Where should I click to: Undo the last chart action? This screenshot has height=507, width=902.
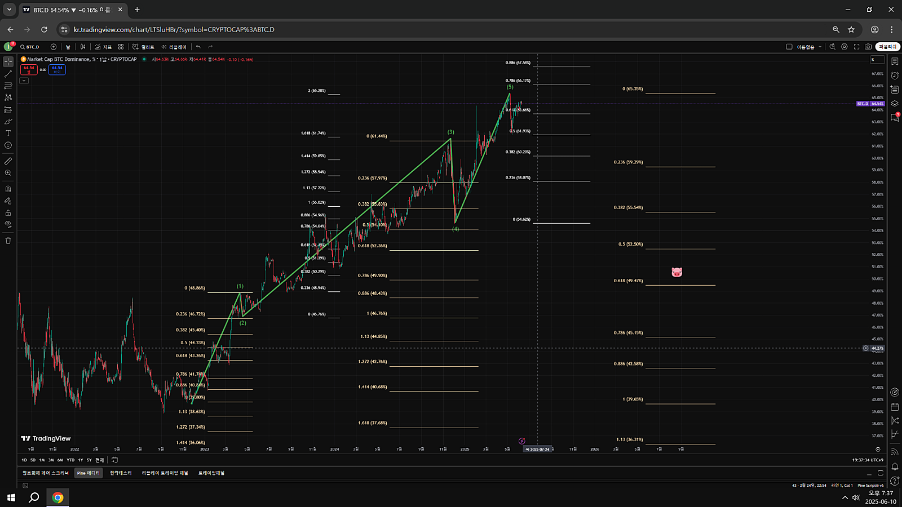click(198, 47)
